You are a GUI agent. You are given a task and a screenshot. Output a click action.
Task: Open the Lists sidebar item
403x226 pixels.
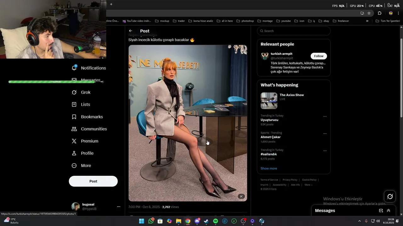pos(81,105)
